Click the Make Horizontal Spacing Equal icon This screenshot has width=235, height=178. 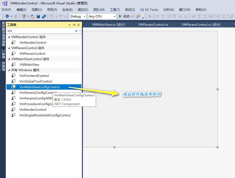(x=218, y=16)
